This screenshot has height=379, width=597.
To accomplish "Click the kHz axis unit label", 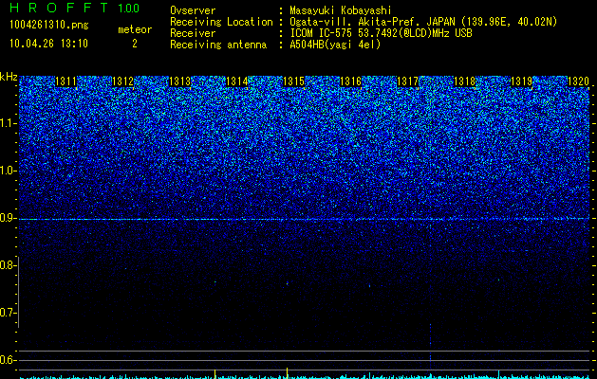I will point(9,77).
